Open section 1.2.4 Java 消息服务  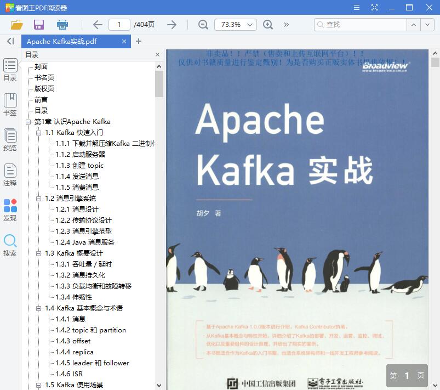[85, 242]
